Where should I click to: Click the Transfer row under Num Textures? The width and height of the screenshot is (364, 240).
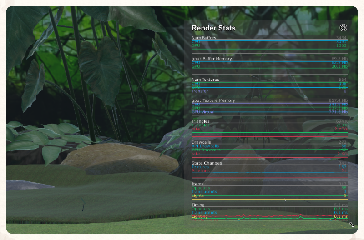(200, 91)
